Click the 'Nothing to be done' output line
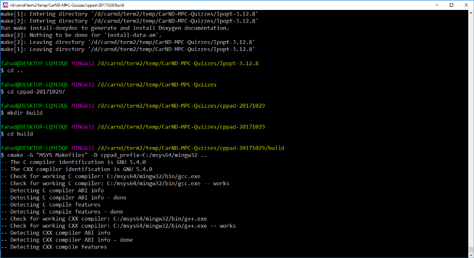 [x=81, y=35]
